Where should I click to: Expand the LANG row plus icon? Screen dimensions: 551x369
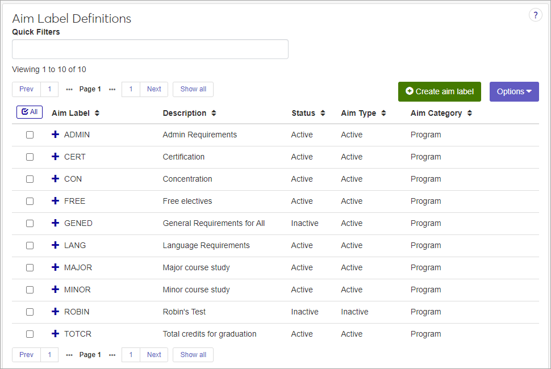click(x=55, y=245)
